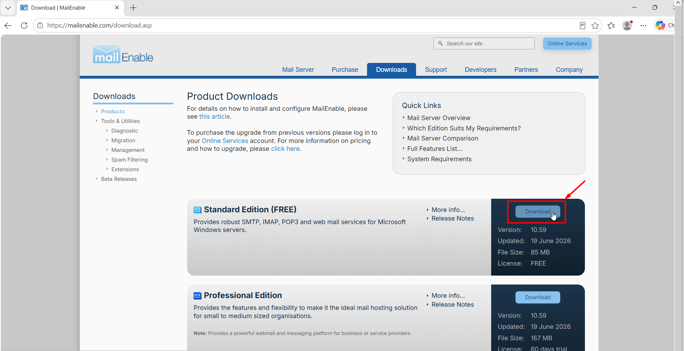Restore down the browser window

pos(655,8)
